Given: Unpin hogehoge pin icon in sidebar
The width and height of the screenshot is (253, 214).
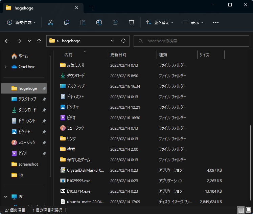Looking at the screenshot, I should 44,88.
